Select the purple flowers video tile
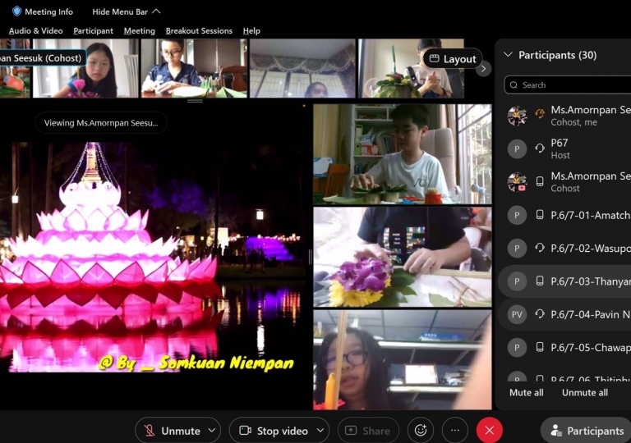This screenshot has width=631, height=443. (403, 258)
